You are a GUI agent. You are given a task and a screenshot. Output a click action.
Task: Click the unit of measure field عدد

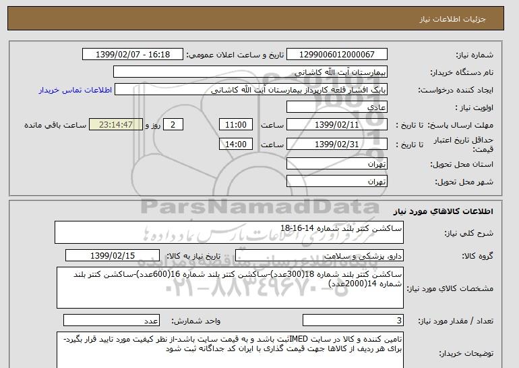[111, 321]
